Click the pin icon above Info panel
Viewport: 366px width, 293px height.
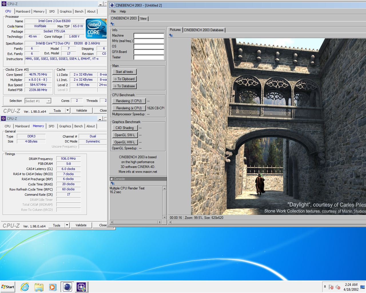(112, 24)
